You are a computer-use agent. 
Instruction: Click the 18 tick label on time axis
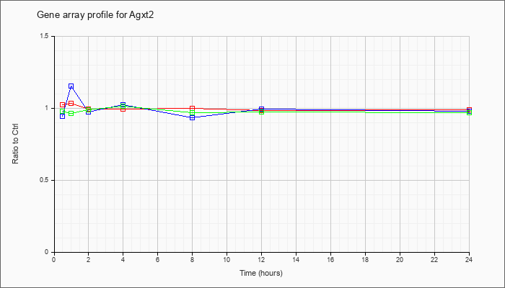[x=366, y=259]
